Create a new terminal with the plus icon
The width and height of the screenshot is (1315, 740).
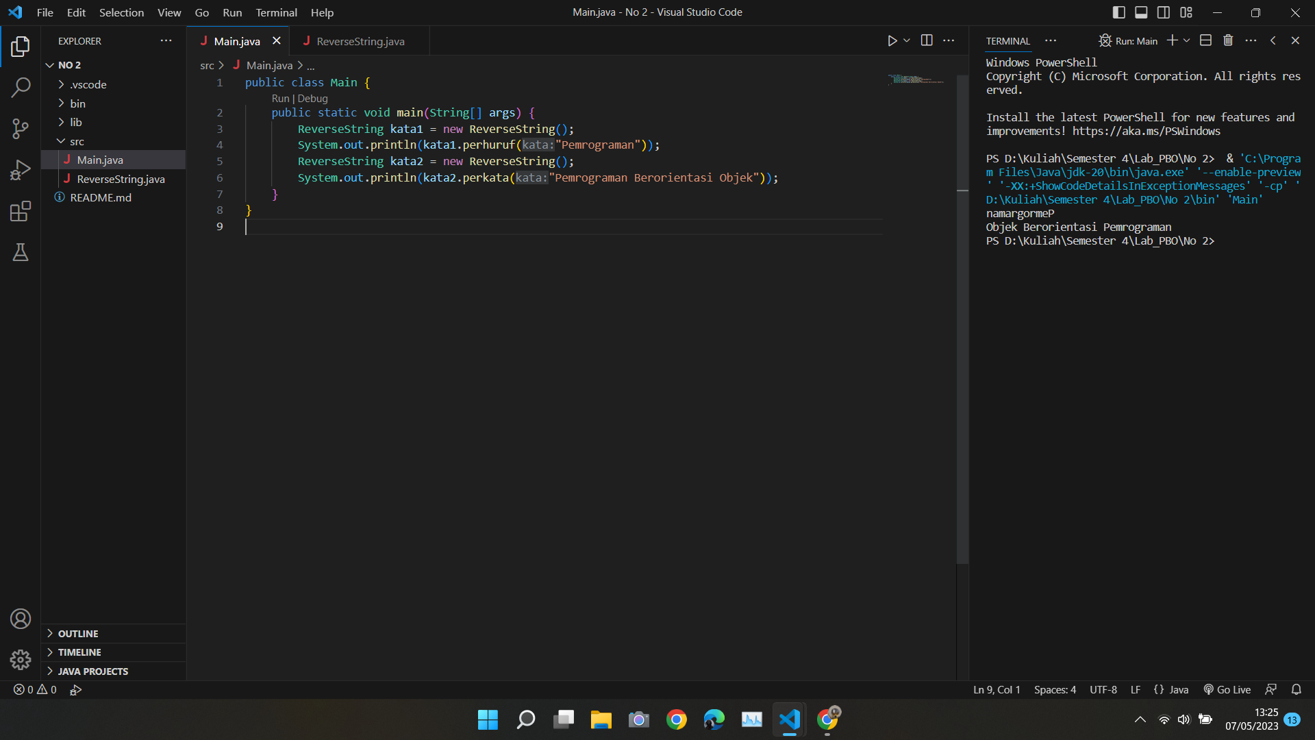tap(1173, 40)
